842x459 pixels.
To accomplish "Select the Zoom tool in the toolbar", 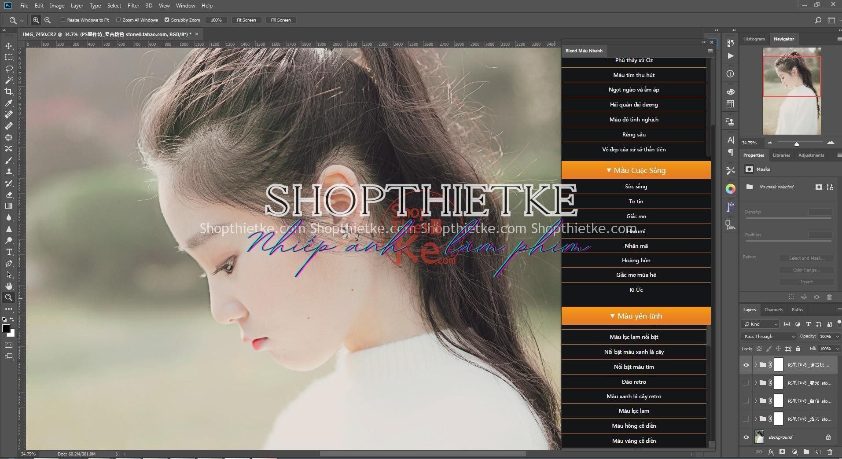I will [x=9, y=297].
